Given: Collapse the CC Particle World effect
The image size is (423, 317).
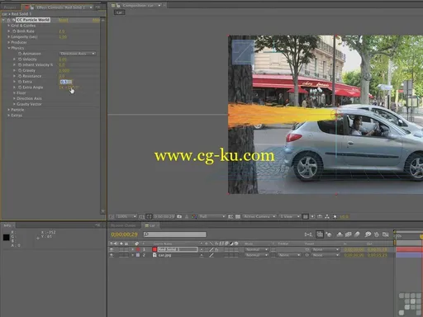Looking at the screenshot, I should tap(3, 20).
